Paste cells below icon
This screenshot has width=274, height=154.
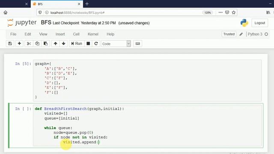coord(46,44)
